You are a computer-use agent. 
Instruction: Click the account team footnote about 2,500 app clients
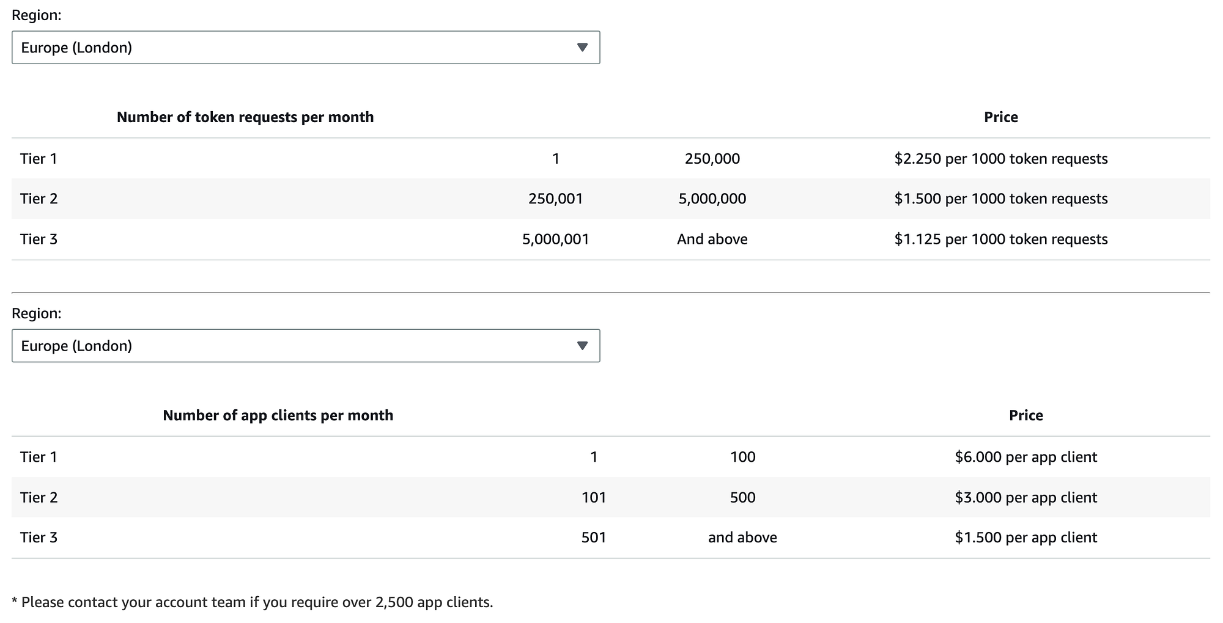point(253,602)
